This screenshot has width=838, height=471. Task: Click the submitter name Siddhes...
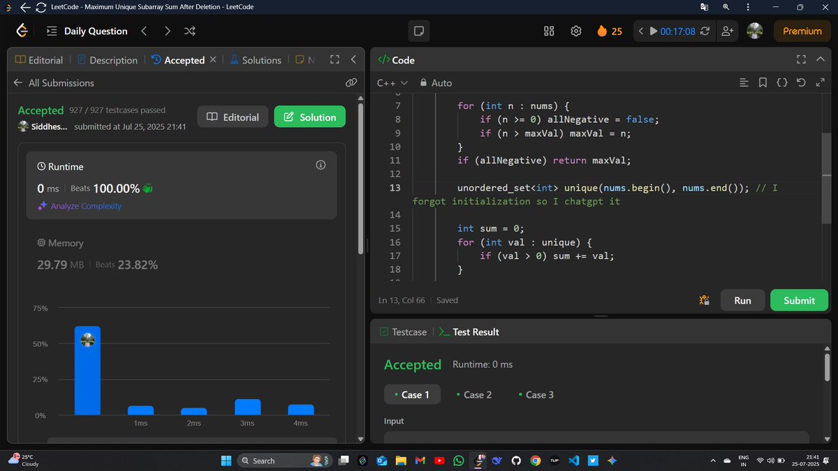(49, 126)
